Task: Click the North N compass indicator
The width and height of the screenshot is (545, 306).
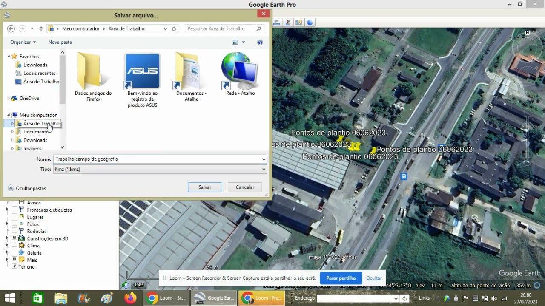Action: coord(528,33)
